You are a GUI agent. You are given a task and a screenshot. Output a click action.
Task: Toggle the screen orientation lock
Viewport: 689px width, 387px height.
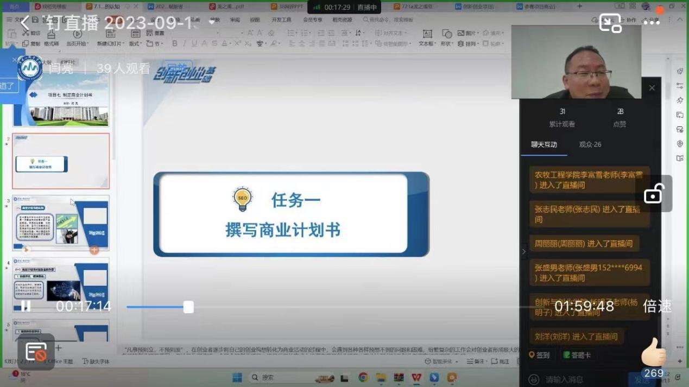pos(654,194)
